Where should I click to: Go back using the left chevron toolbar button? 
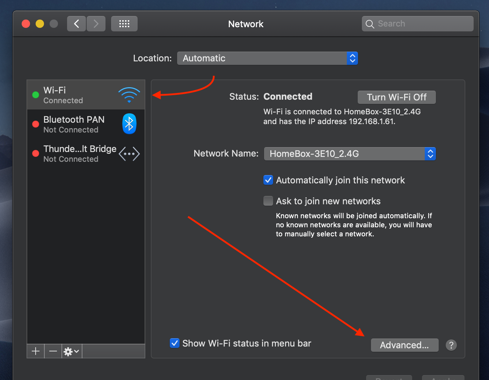point(76,24)
